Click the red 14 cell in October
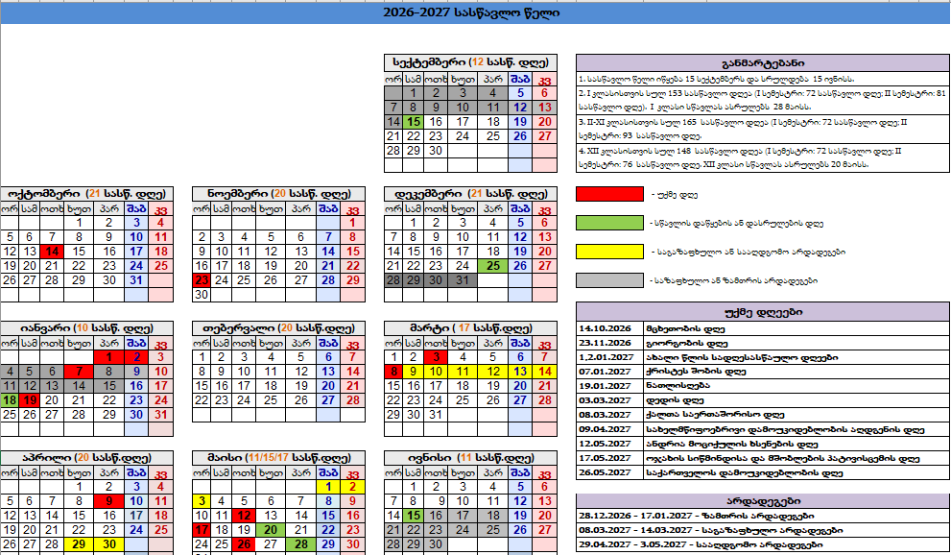The height and width of the screenshot is (555, 951). point(52,252)
